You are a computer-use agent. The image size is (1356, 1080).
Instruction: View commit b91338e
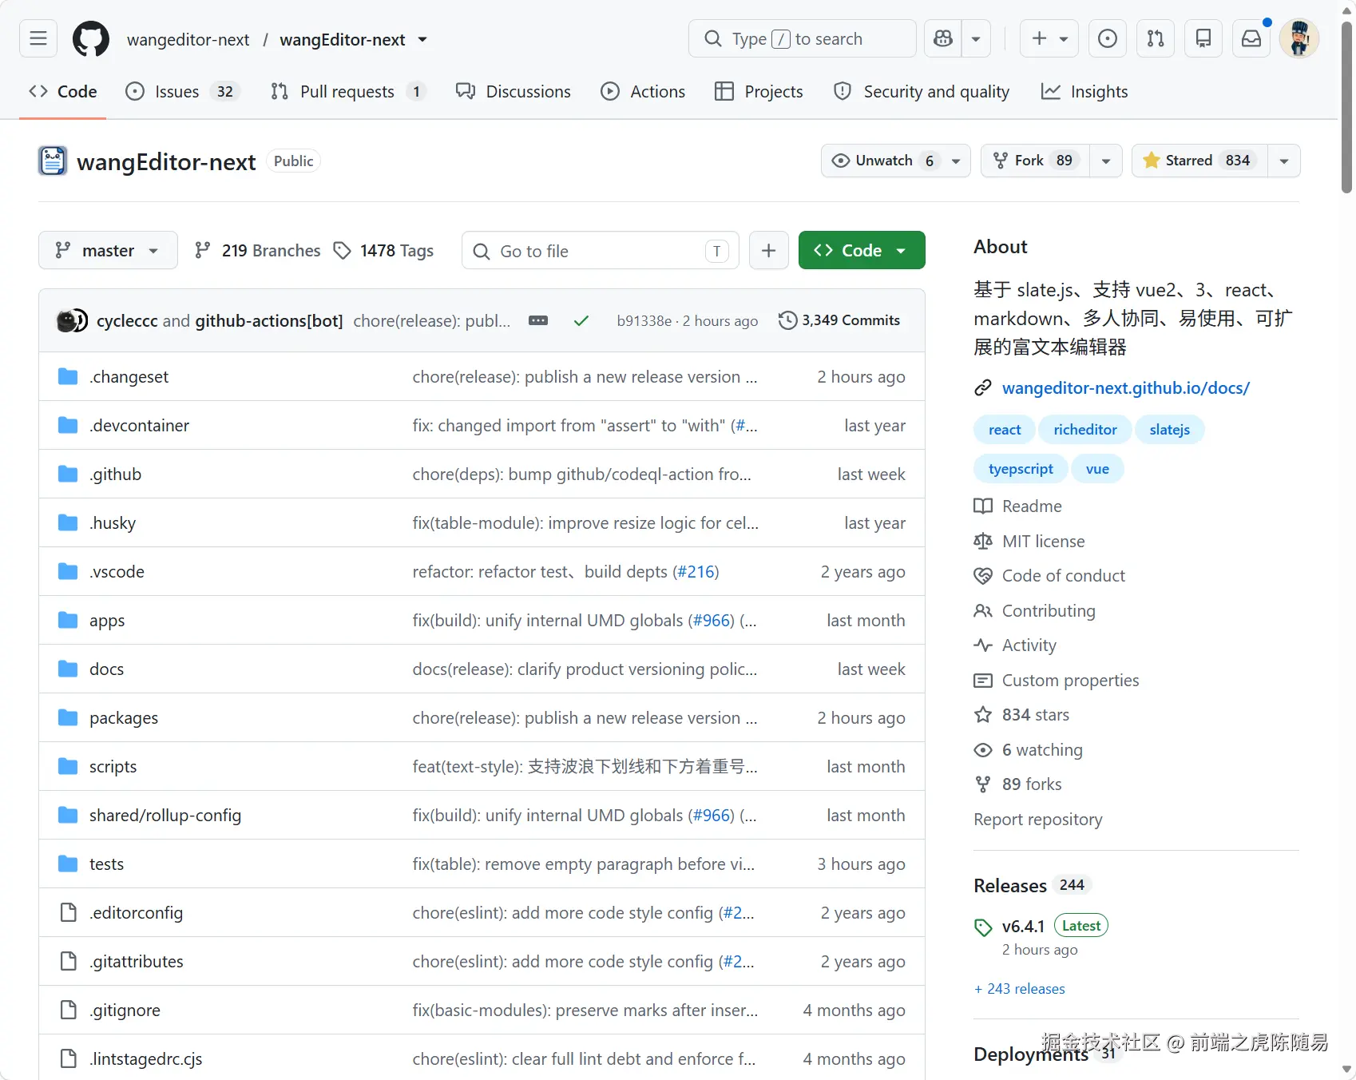pyautogui.click(x=644, y=321)
